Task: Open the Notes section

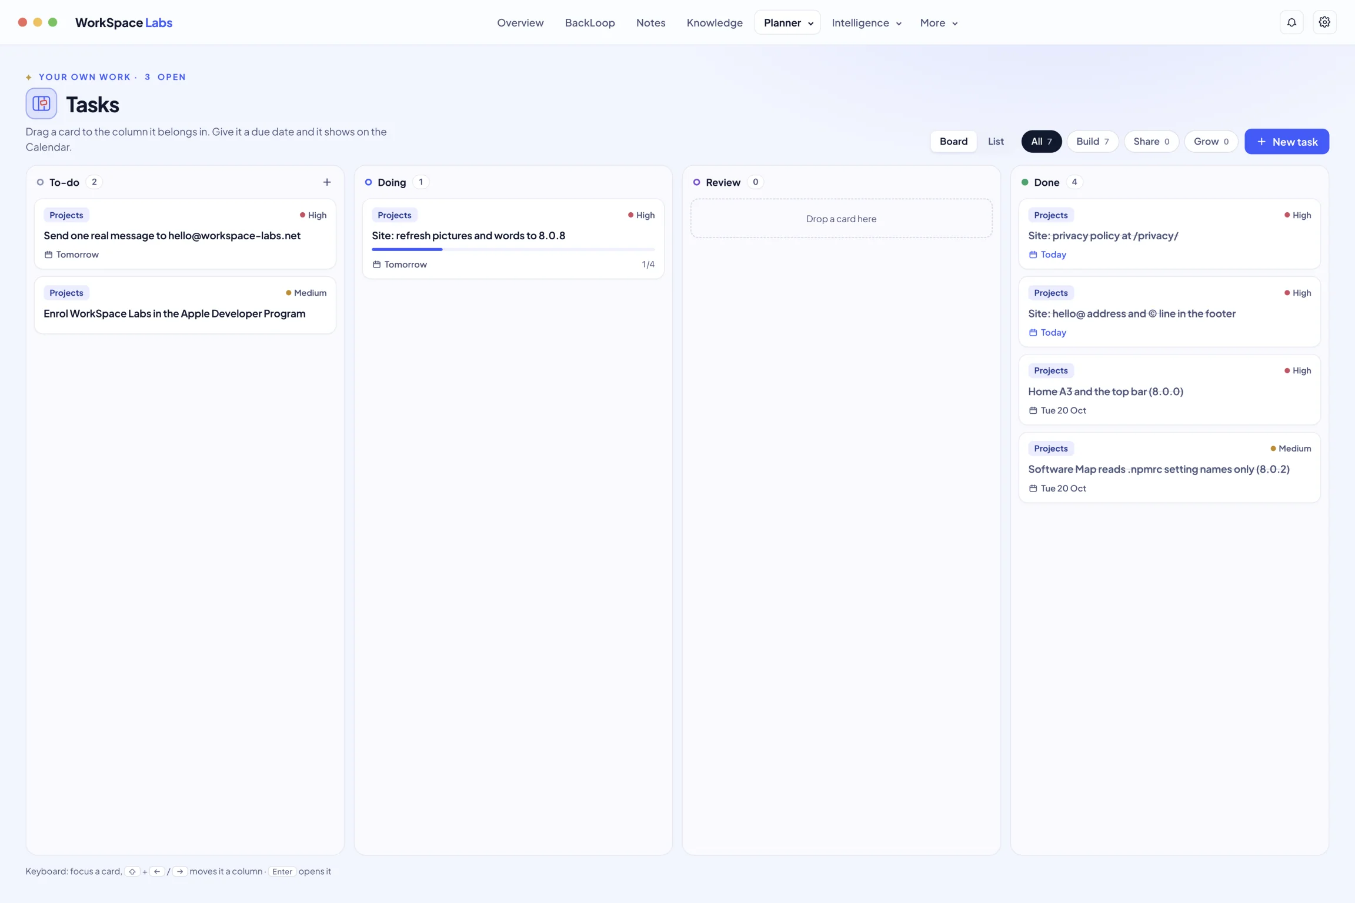Action: point(650,22)
